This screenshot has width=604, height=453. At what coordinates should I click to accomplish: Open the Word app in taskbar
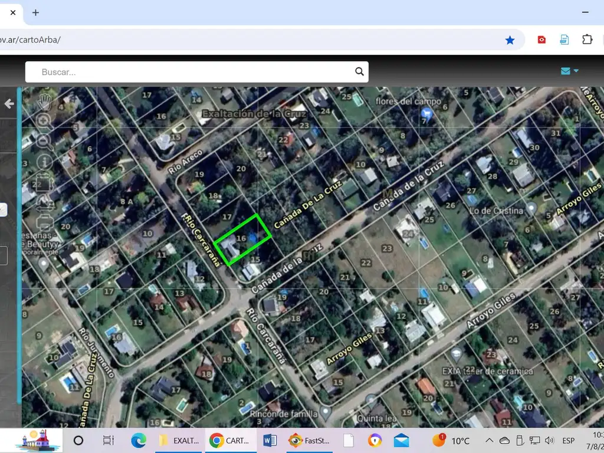[x=270, y=441]
